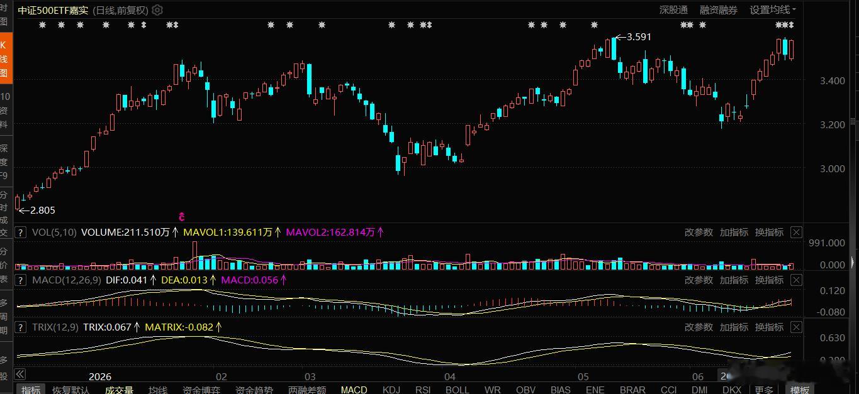
Task: Select the 两融差额 indicator tab
Action: [307, 390]
